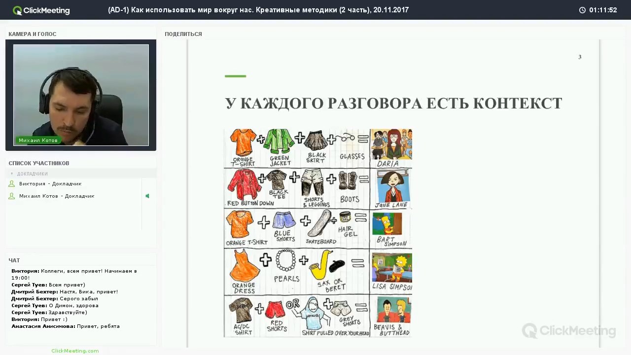
Task: Click the ClickMeeting logo in the header
Action: pos(41,10)
